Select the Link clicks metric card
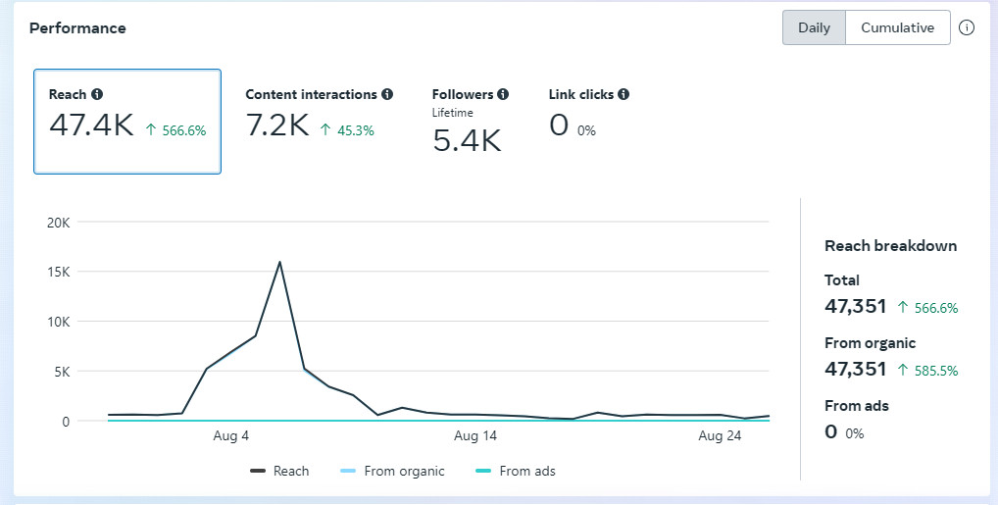Image resolution: width=998 pixels, height=505 pixels. 588,114
